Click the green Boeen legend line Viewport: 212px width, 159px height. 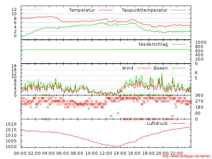point(178,68)
